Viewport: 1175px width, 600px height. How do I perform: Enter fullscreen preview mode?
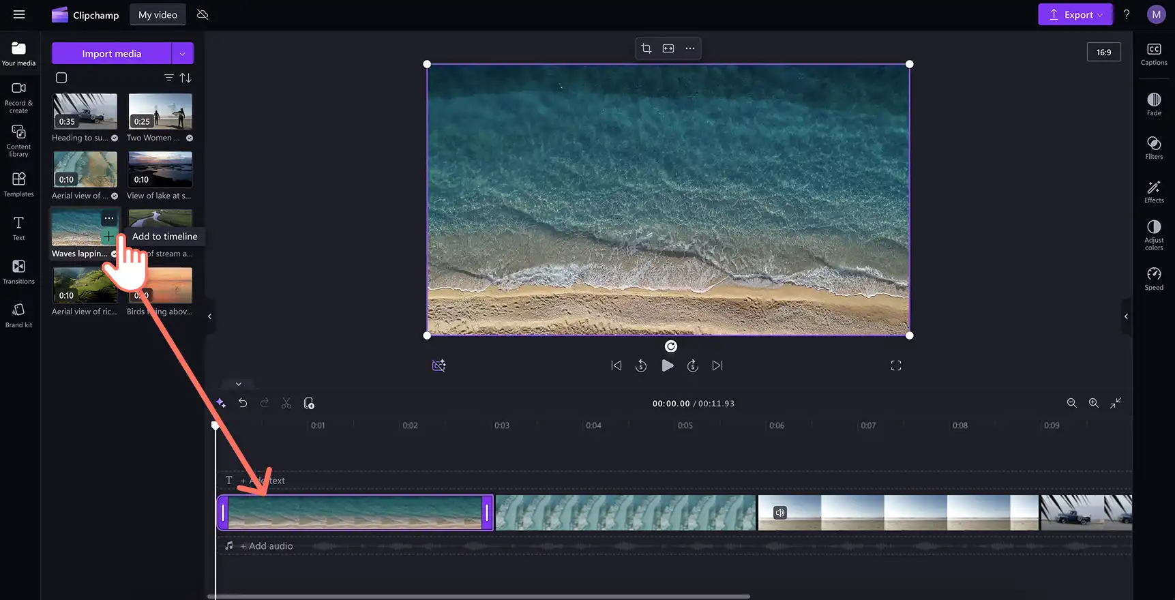(896, 366)
